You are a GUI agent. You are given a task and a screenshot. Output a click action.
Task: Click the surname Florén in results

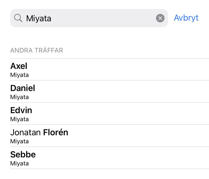(56, 132)
